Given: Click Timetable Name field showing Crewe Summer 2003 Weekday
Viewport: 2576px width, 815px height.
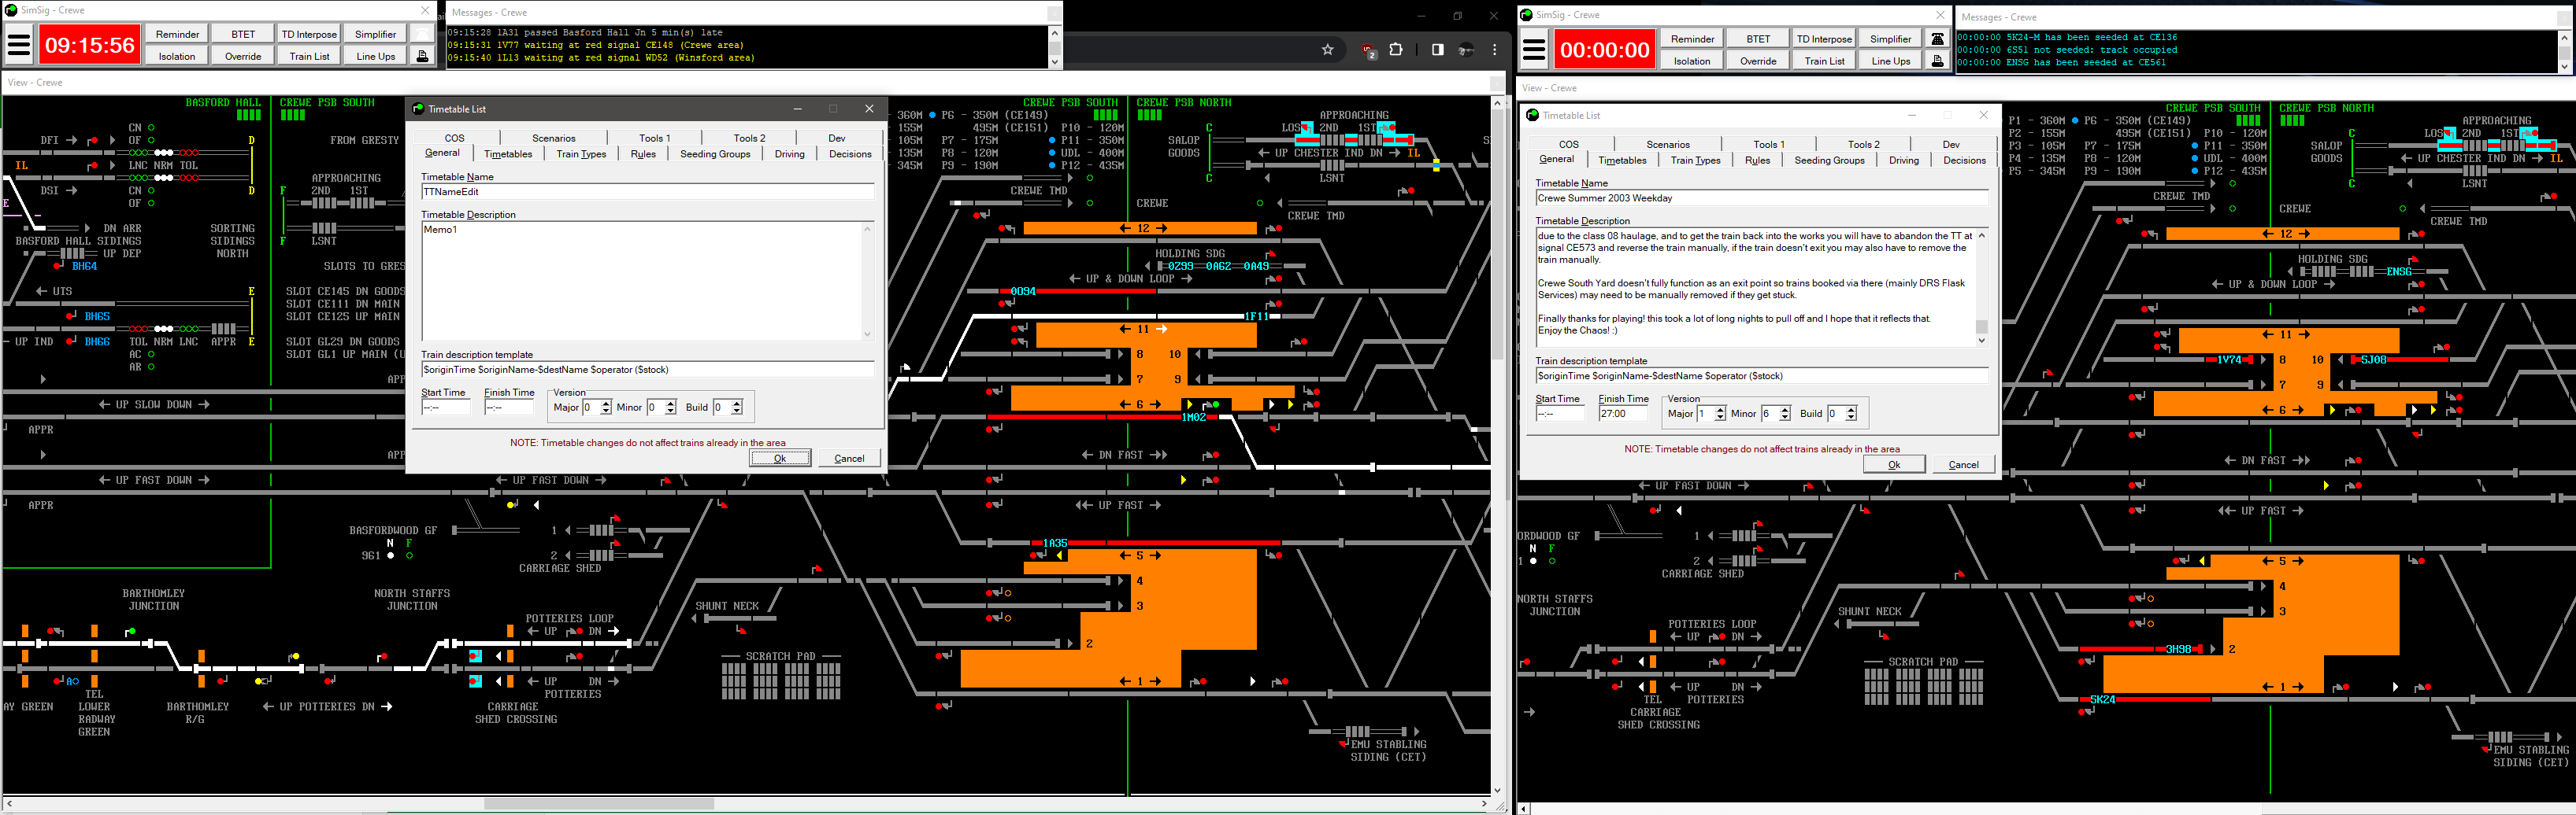Looking at the screenshot, I should click(1762, 197).
